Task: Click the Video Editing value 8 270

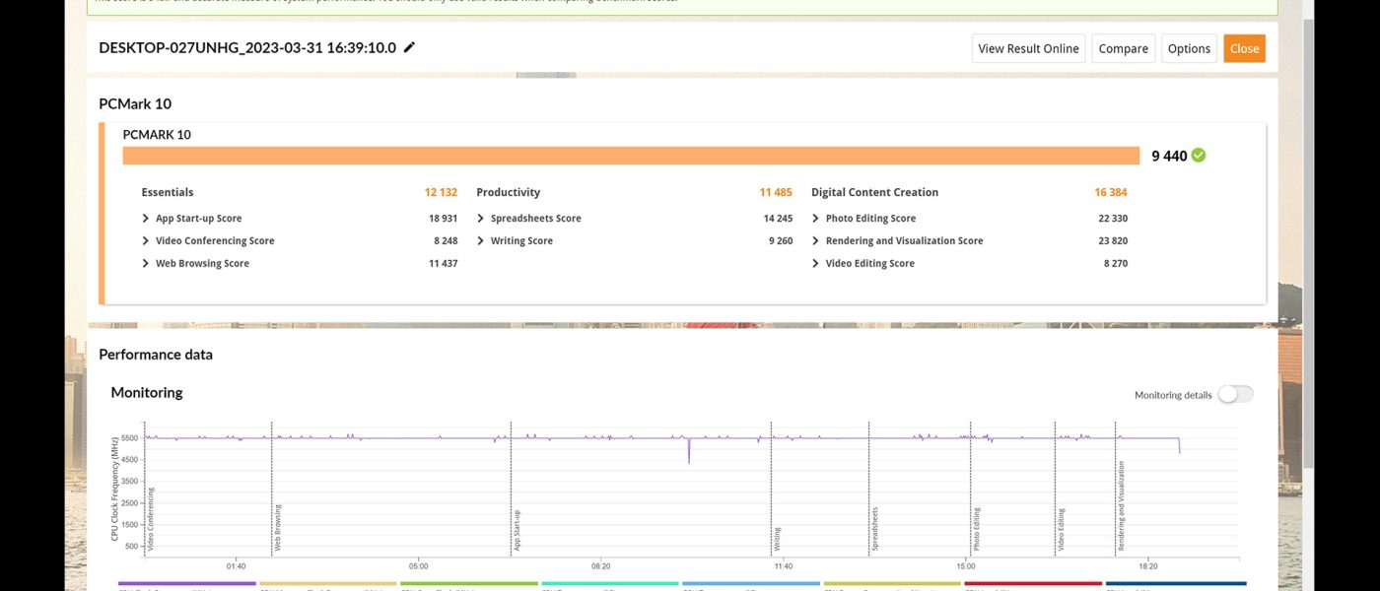Action: coord(1116,263)
